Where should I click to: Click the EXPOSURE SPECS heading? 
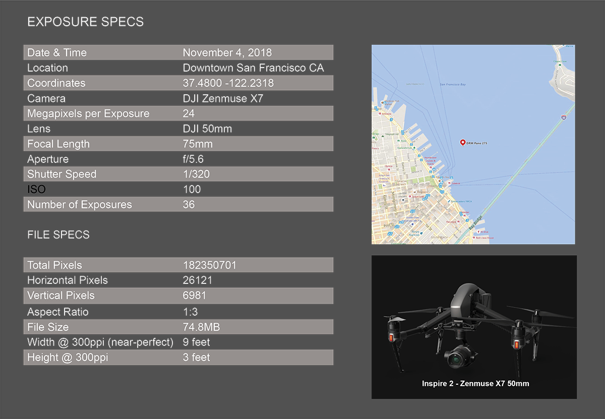pos(85,22)
